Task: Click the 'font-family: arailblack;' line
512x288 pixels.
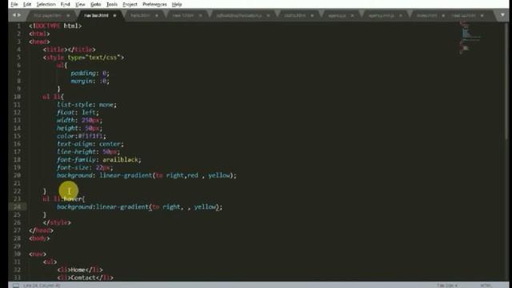Action: [x=99, y=159]
